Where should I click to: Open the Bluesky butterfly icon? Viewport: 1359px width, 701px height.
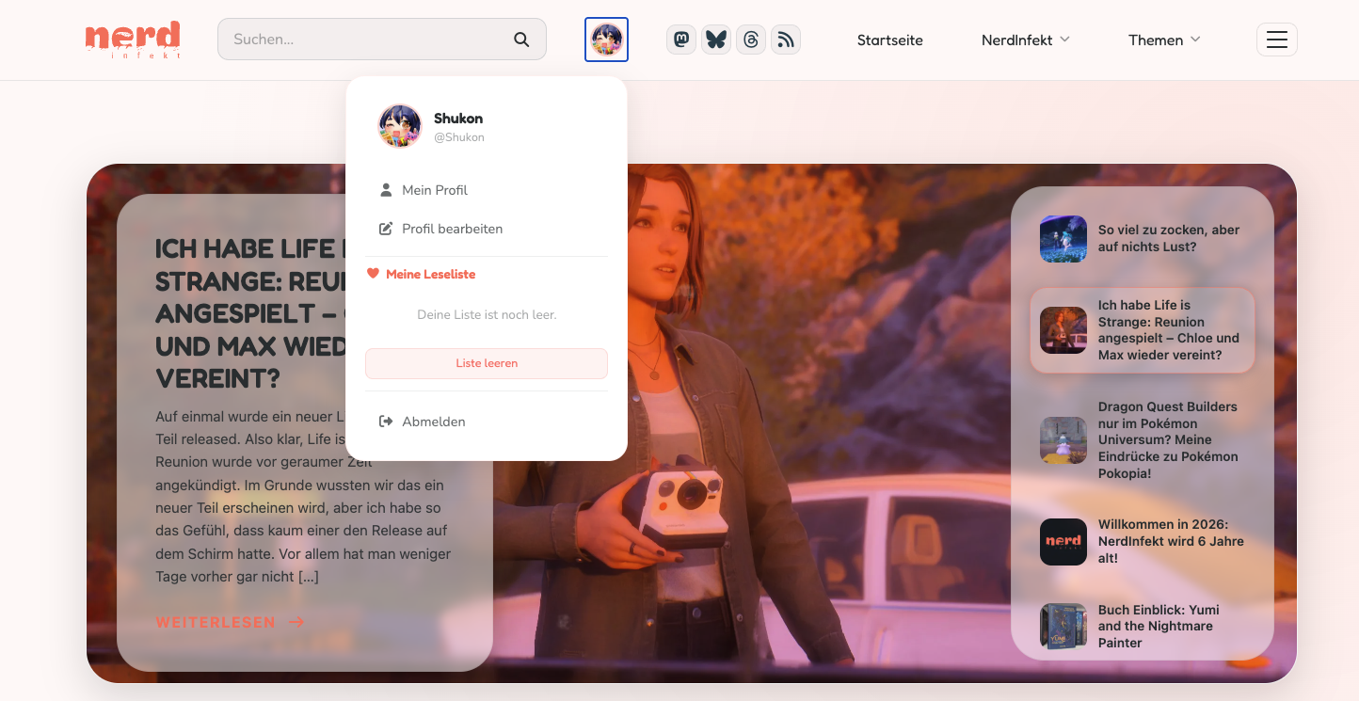pos(716,40)
